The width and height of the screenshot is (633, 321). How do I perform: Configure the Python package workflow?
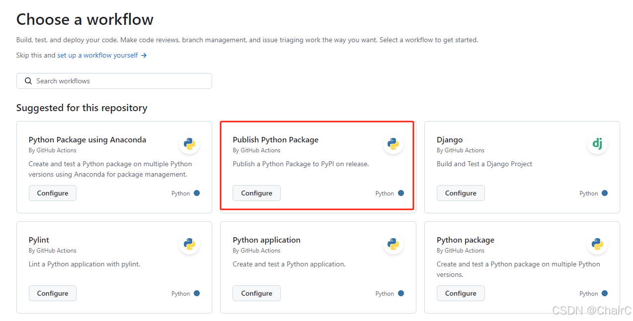pyautogui.click(x=461, y=293)
